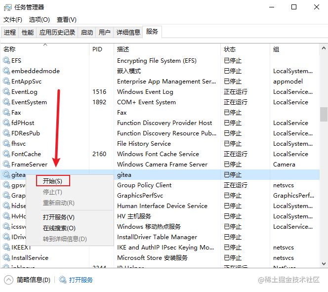This screenshot has height=292, width=328.
Task: Sort by the PID column header
Action: pos(101,49)
